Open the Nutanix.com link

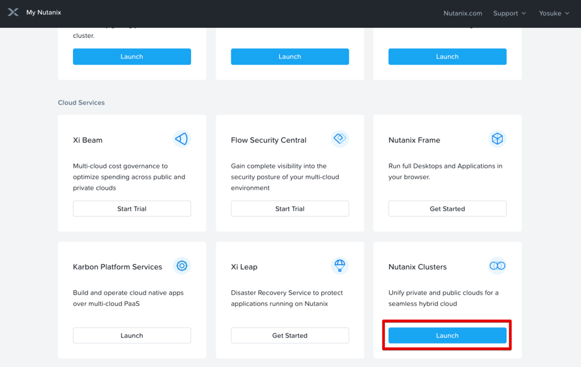pyautogui.click(x=463, y=13)
